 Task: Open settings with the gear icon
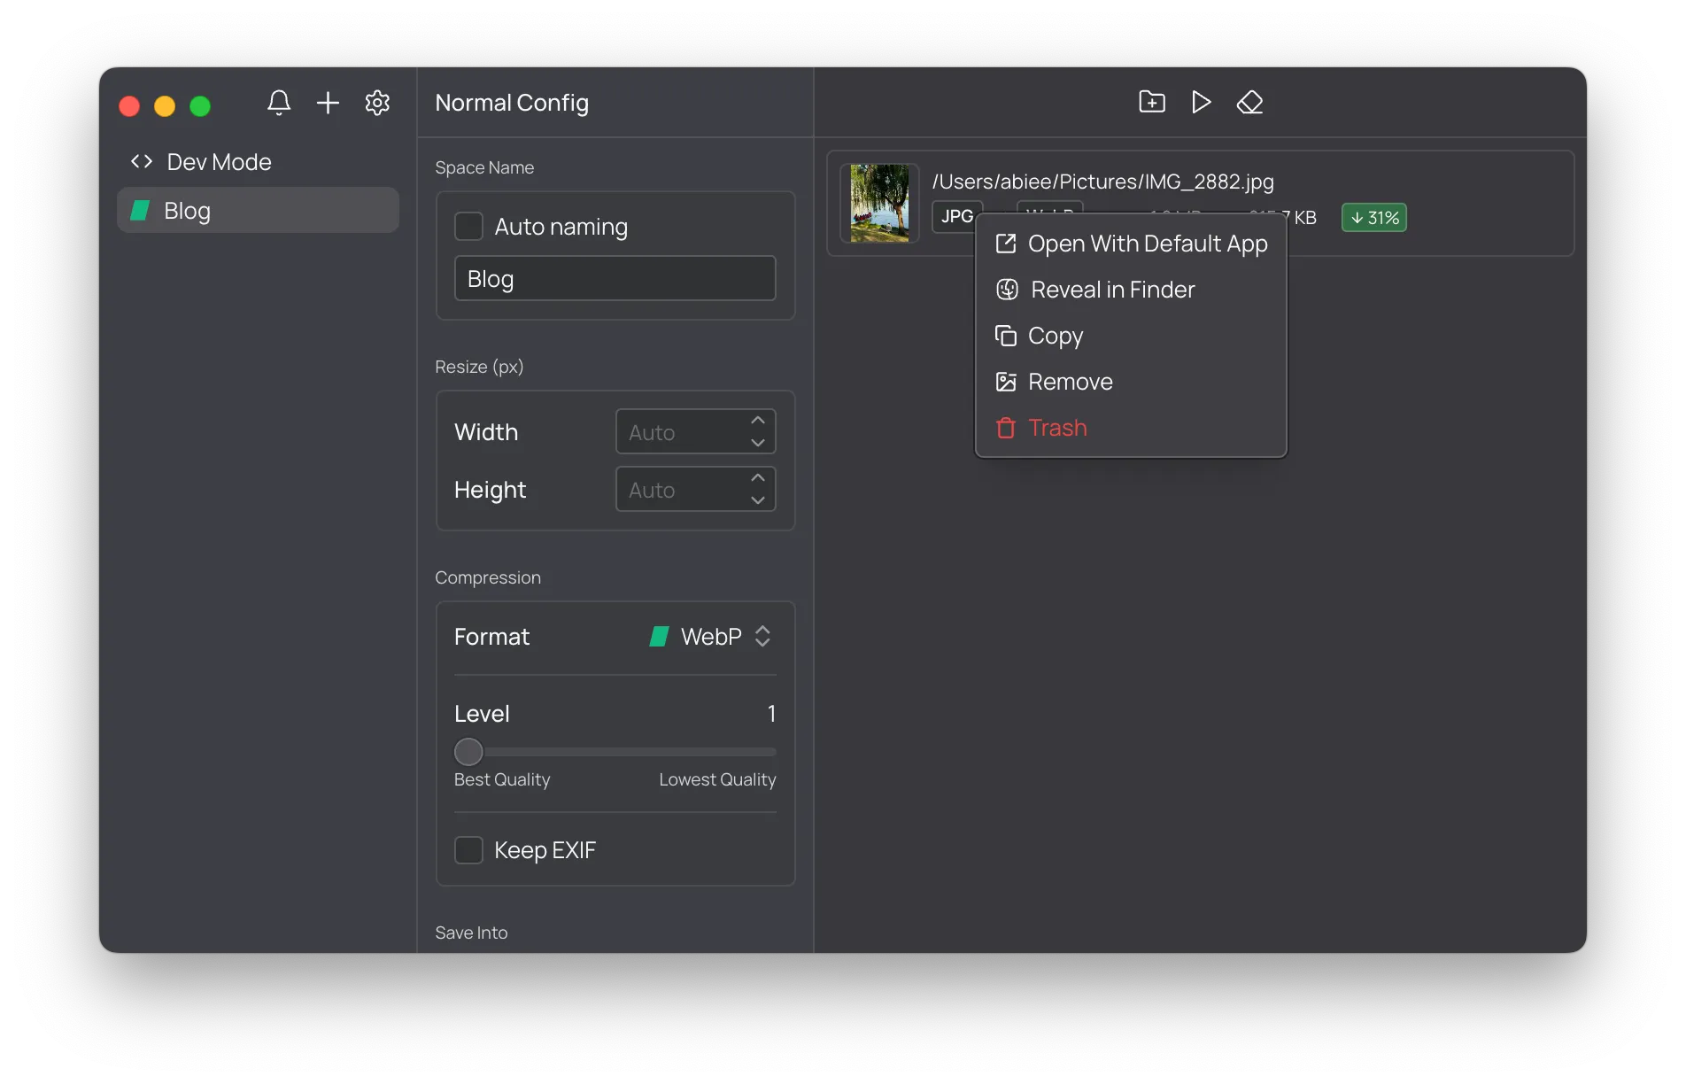[x=377, y=103]
